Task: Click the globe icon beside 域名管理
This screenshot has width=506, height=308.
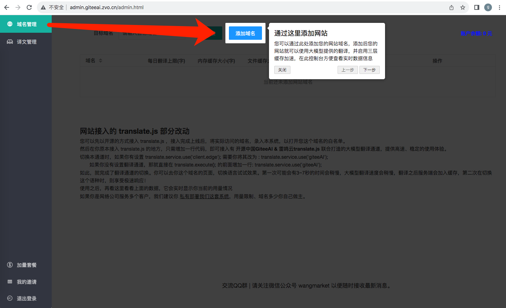Action: tap(10, 24)
